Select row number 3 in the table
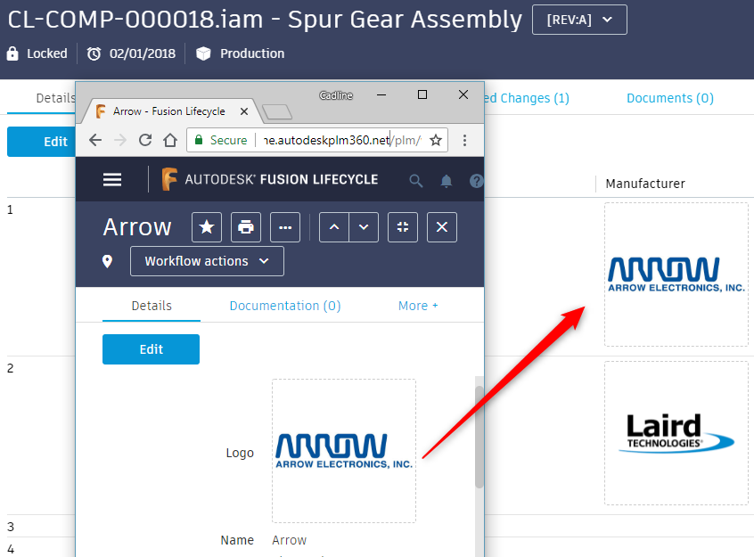Screen dimensions: 754x557 (x=10, y=527)
